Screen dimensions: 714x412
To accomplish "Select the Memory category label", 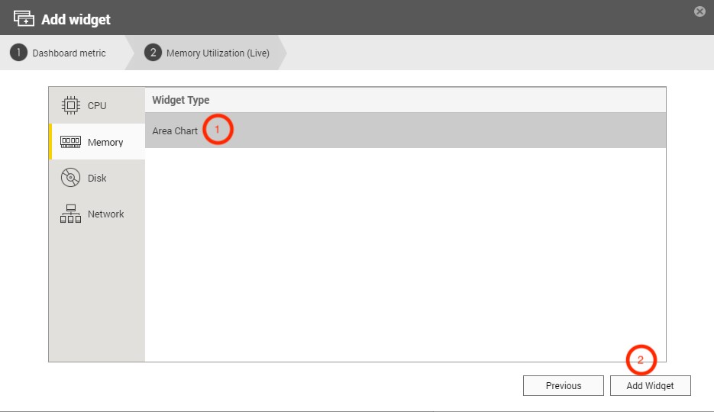I will pos(105,143).
